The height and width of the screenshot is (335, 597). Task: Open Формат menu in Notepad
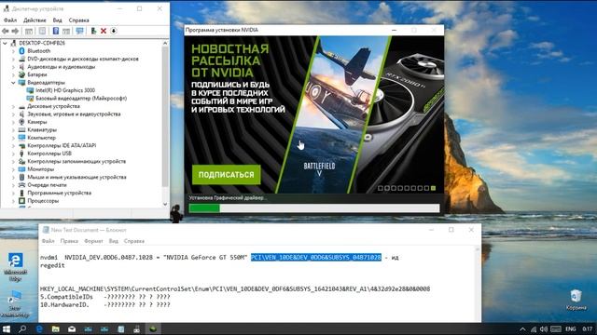(x=93, y=241)
